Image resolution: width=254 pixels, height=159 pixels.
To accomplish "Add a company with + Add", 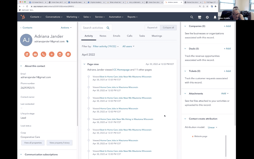I will 227,26.
